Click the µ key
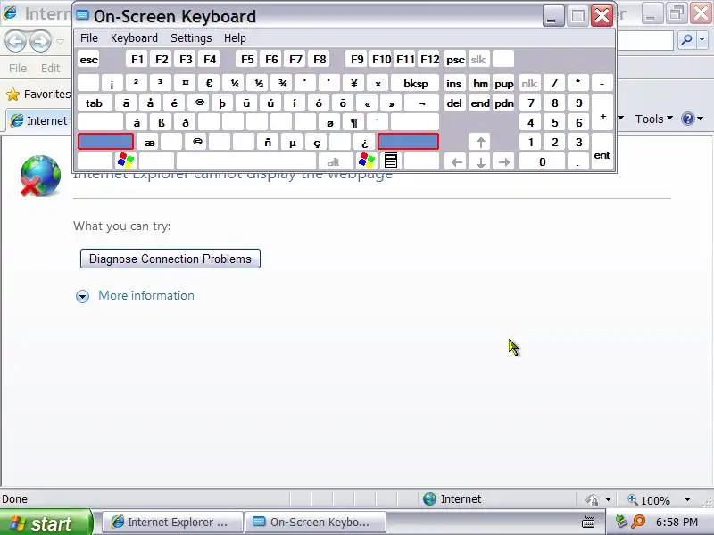This screenshot has width=714, height=535. tap(293, 142)
